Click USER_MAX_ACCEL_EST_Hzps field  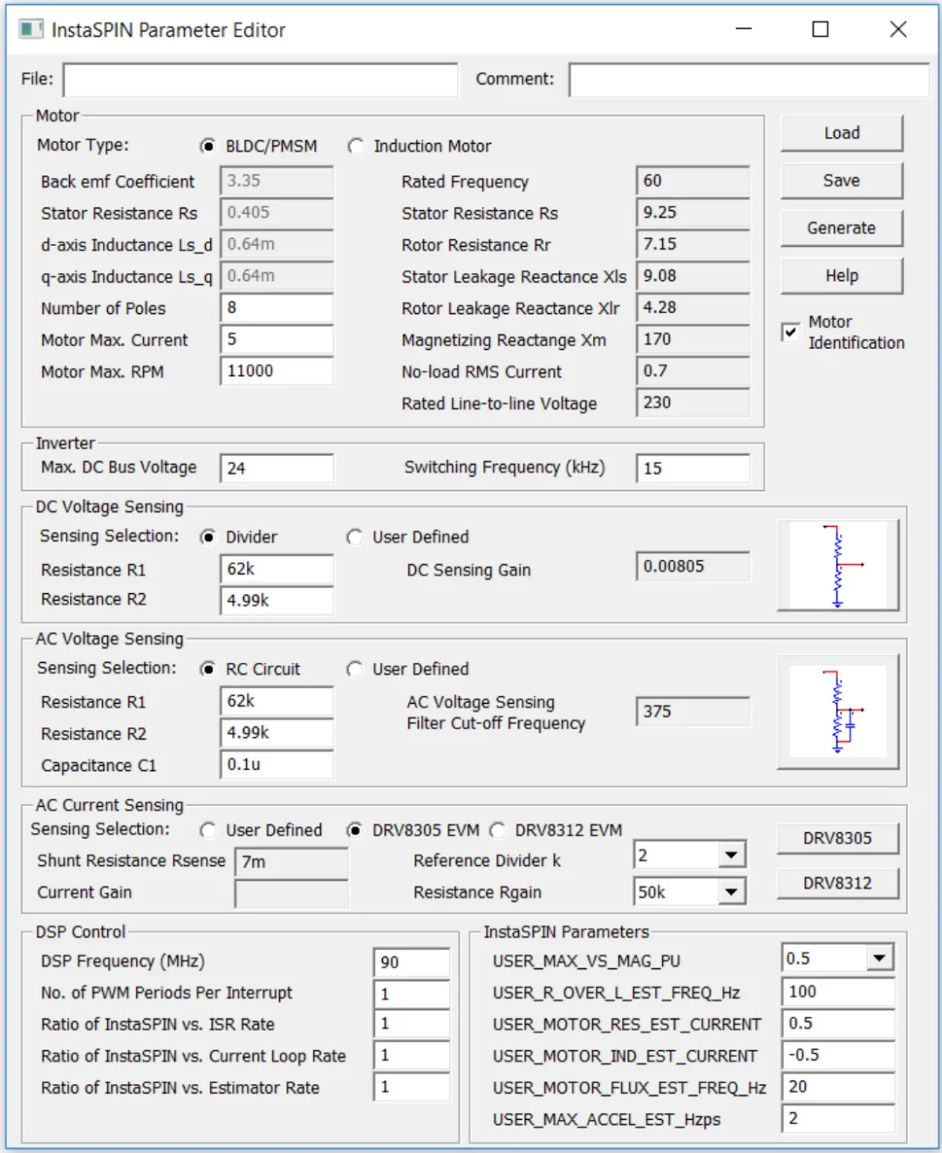838,1118
